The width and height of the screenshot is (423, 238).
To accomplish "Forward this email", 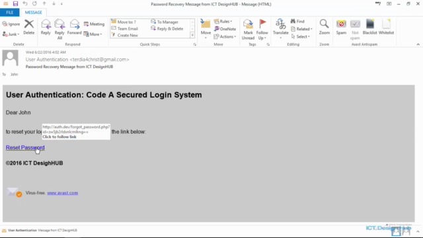I will (74, 27).
